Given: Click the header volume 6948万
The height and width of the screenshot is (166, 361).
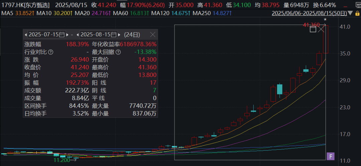Looking at the screenshot, I should (300, 5).
